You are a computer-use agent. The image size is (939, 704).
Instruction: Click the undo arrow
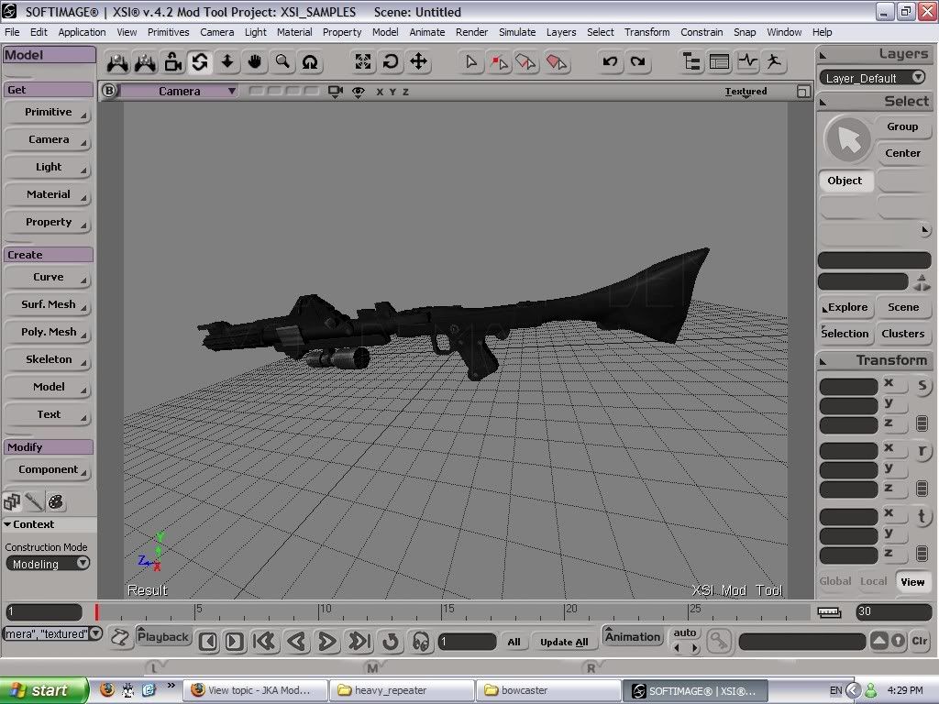tap(610, 61)
